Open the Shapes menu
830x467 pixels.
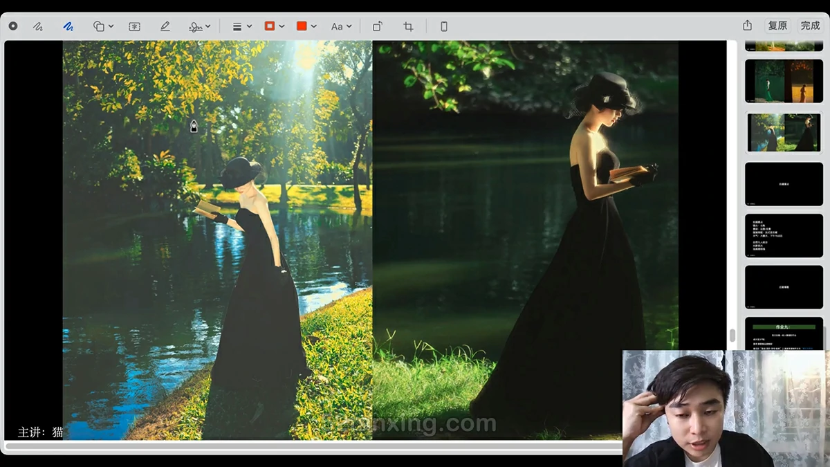(103, 26)
